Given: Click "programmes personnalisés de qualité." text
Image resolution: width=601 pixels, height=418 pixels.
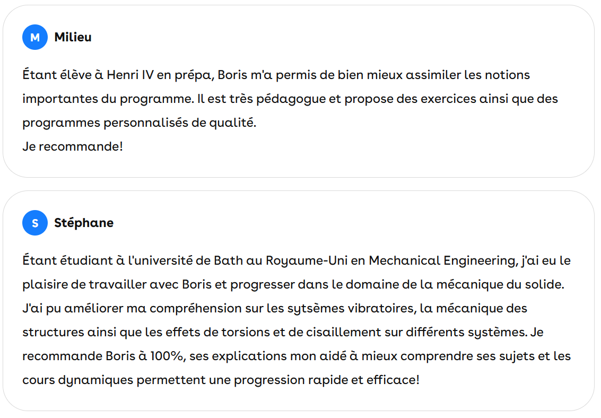Looking at the screenshot, I should coord(139,123).
